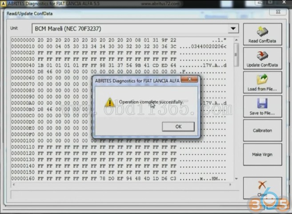Viewport: 292px width, 214px height.
Task: Click the red X Close icon
Action: pyautogui.click(x=262, y=185)
